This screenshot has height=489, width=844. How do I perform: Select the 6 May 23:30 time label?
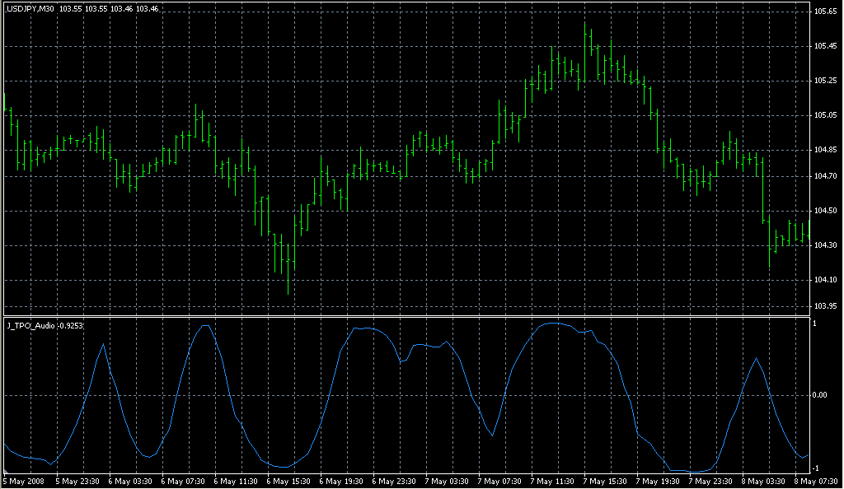(x=394, y=482)
